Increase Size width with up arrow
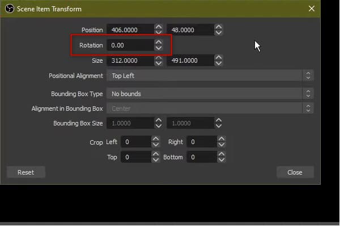The height and width of the screenshot is (226, 340). 159,58
